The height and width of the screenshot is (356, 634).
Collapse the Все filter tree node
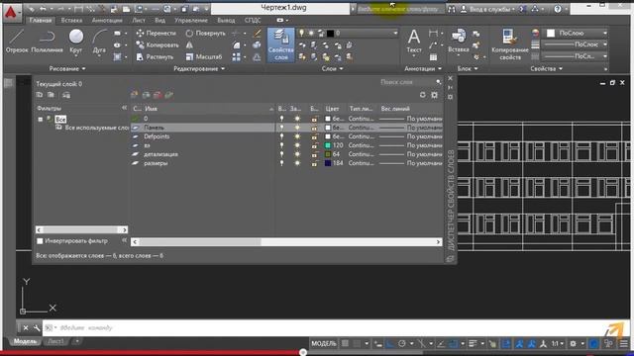[40, 119]
